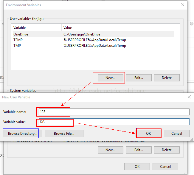The width and height of the screenshot is (194, 175).
Task: Cancel the New User Variable dialog
Action: pos(176,134)
